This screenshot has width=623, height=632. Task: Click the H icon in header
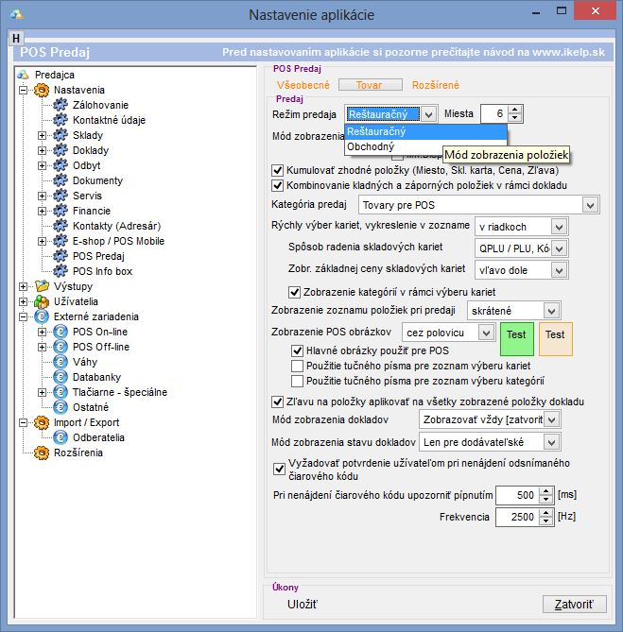point(16,38)
